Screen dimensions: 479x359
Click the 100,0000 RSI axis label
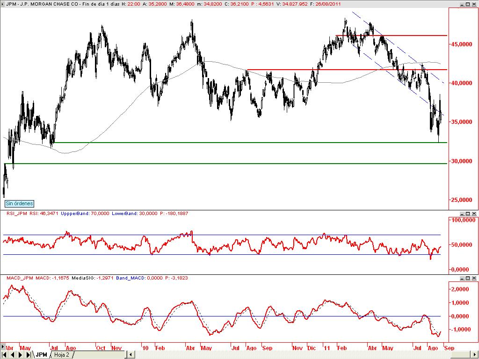tap(463, 220)
